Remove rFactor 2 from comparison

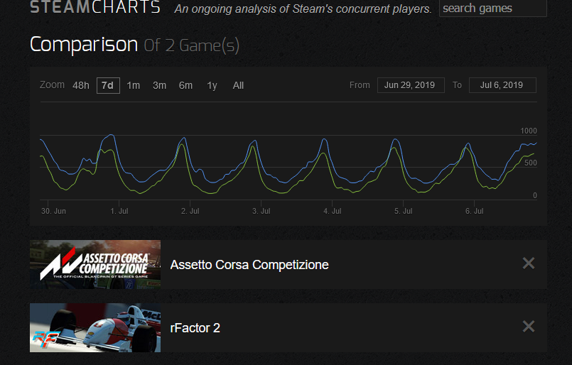[x=528, y=327]
